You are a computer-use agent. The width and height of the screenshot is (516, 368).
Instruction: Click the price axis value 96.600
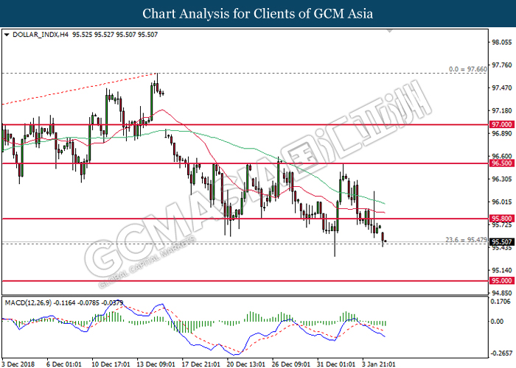tap(502, 156)
